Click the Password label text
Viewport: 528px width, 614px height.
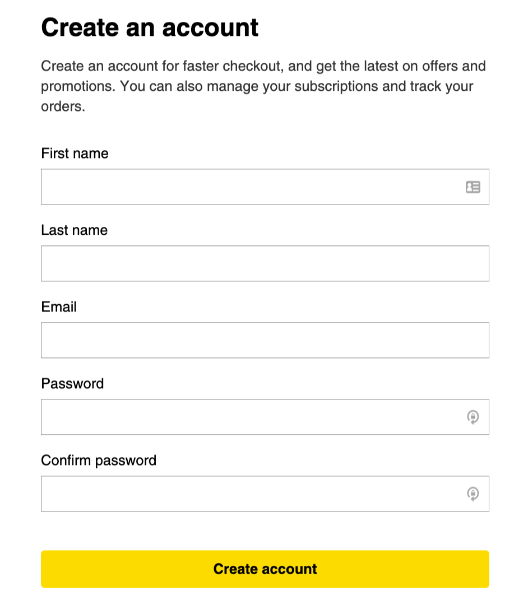(72, 383)
